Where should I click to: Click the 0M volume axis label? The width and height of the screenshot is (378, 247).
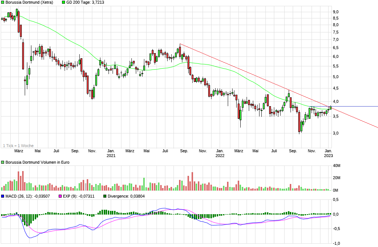click(x=336, y=191)
